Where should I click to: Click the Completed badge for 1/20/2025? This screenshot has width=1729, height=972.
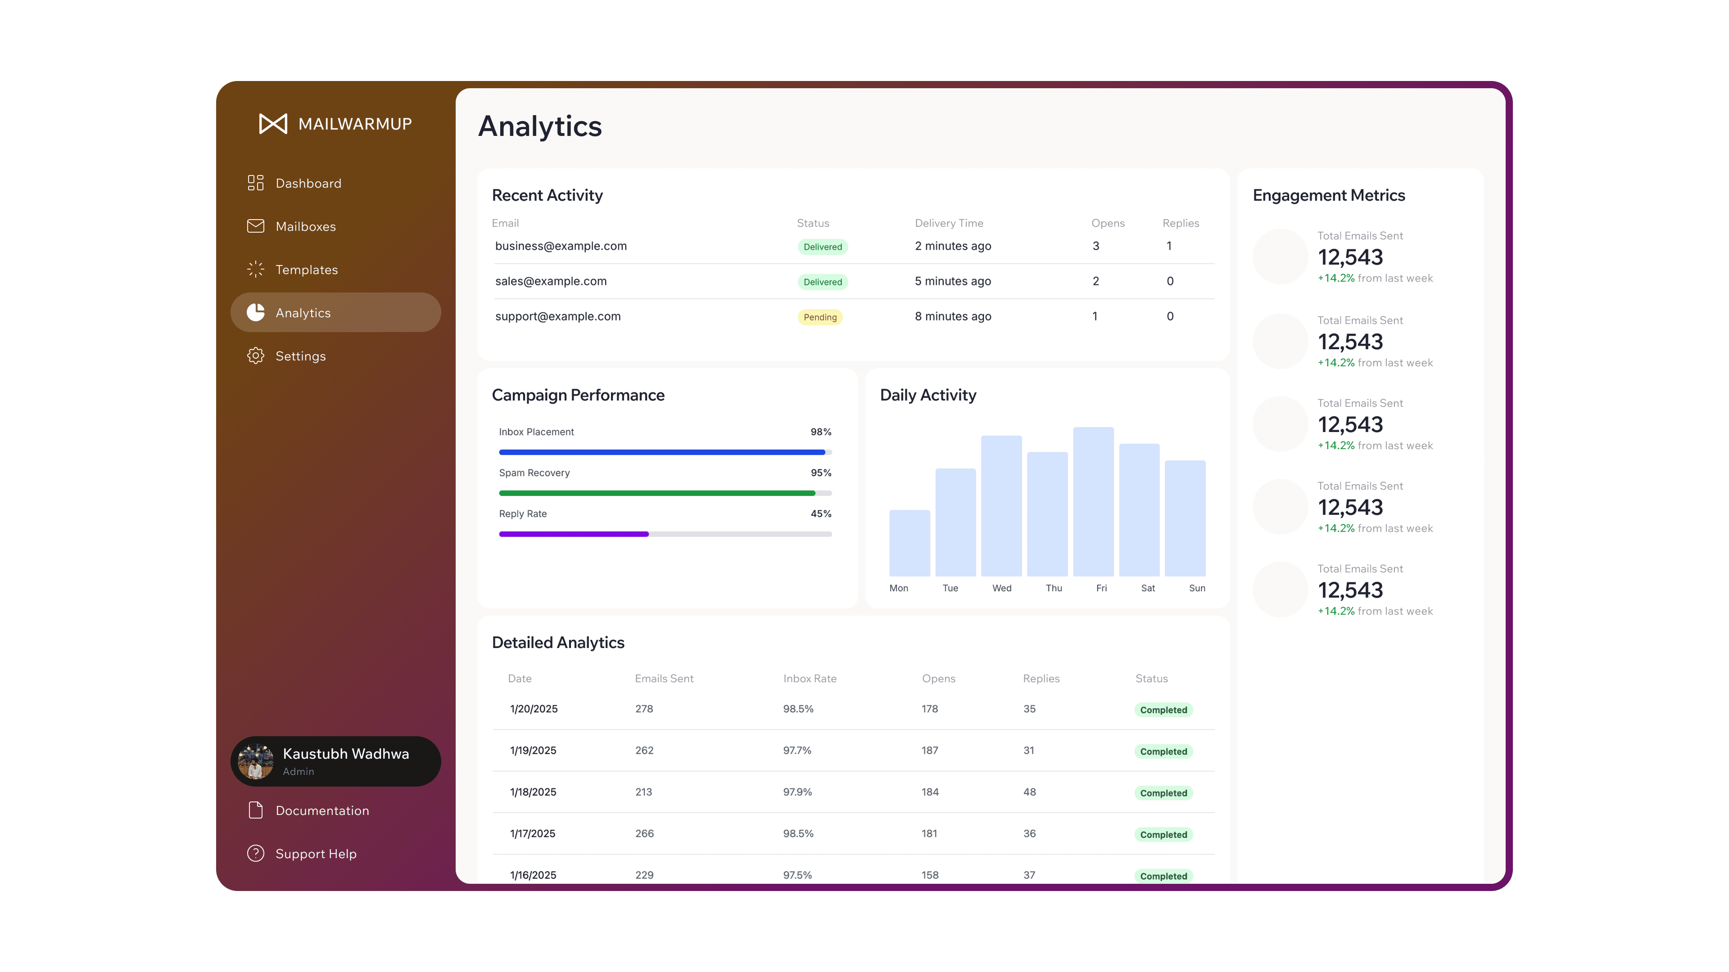[1163, 710]
